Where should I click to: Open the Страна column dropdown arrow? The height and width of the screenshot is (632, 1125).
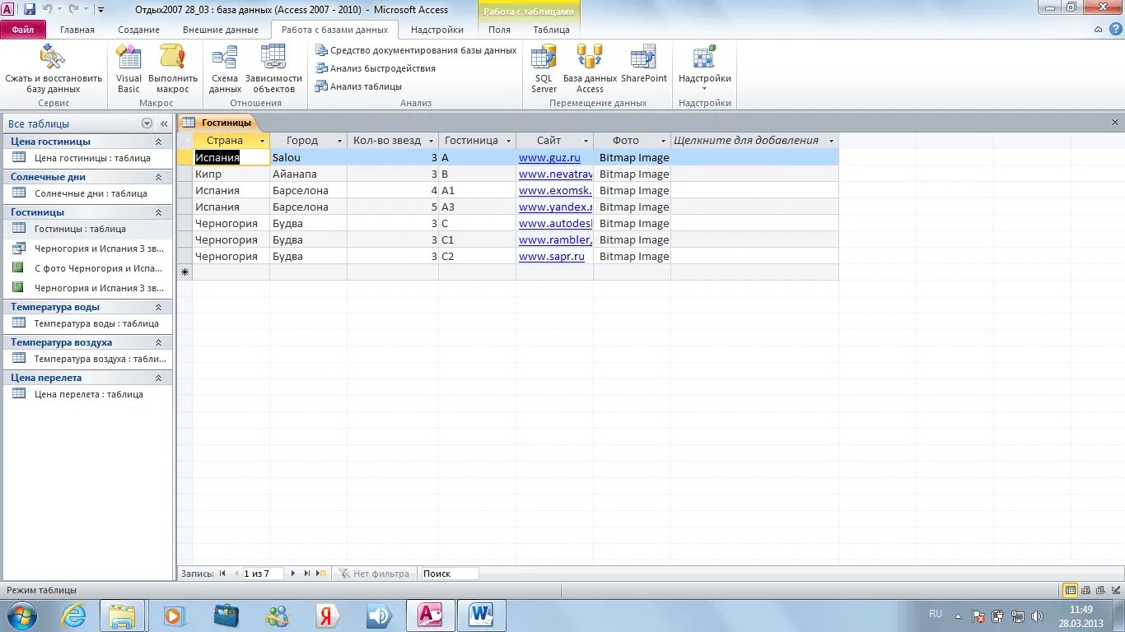point(263,142)
